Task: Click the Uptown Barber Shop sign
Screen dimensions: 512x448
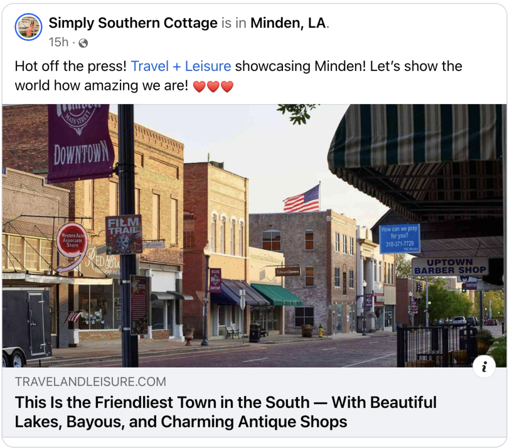Action: [x=450, y=266]
